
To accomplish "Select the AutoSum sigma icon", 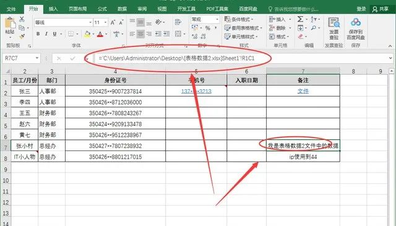I will [x=300, y=19].
